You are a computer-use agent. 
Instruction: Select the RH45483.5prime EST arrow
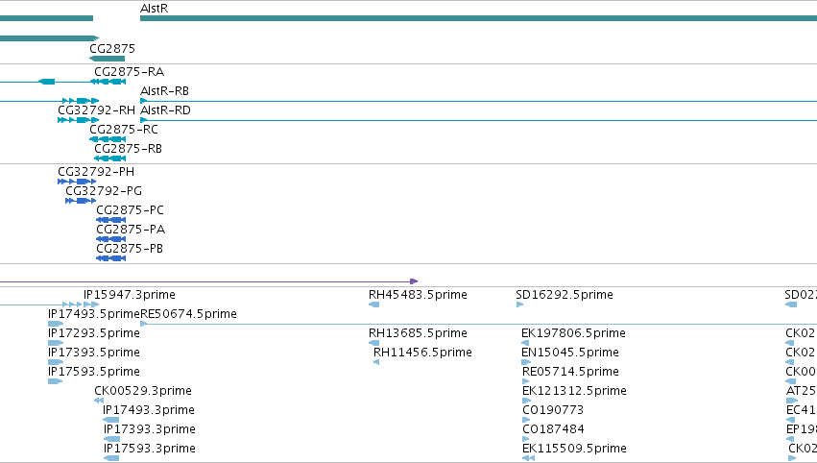click(374, 305)
